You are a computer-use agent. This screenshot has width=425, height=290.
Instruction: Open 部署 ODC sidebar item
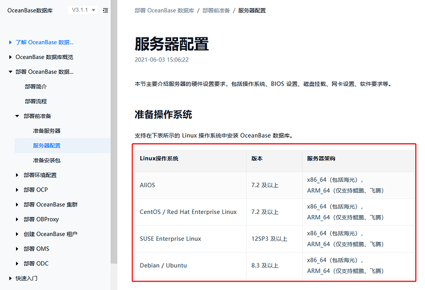pos(36,264)
